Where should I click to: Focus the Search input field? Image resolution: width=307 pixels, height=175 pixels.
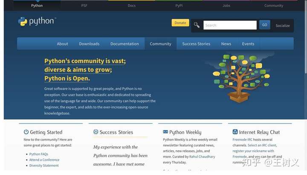230,25
